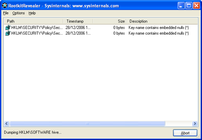
Task: Click the horizontal scrollbar thumb
Action: point(87,124)
